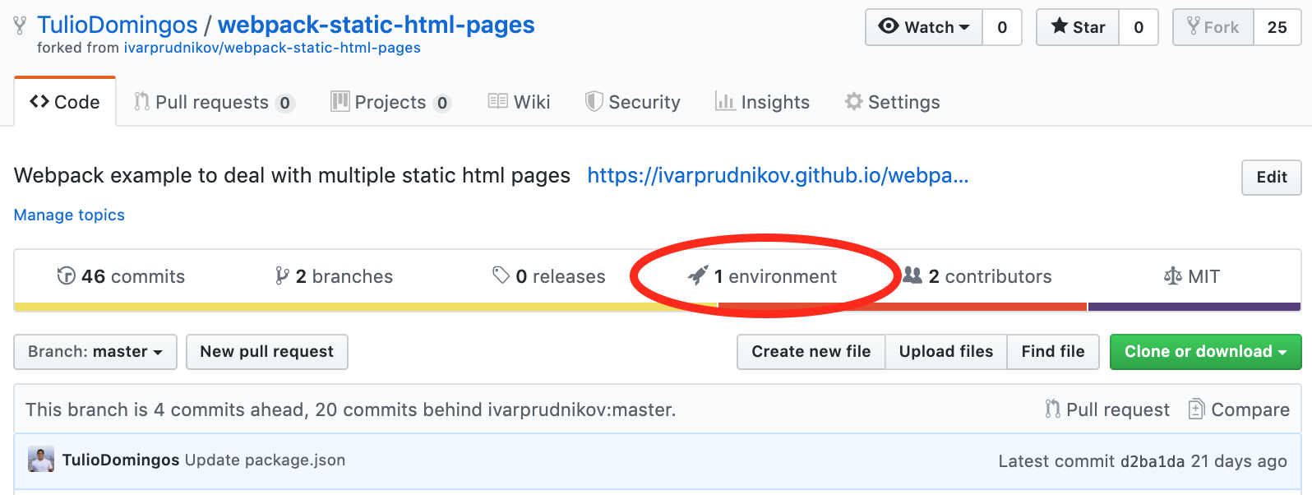Click the New pull request button

pyautogui.click(x=267, y=352)
